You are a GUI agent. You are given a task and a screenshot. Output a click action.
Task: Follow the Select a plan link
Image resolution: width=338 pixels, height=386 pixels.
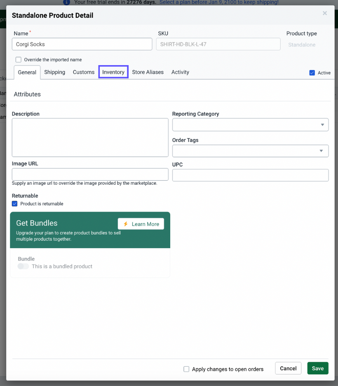(x=219, y=2)
